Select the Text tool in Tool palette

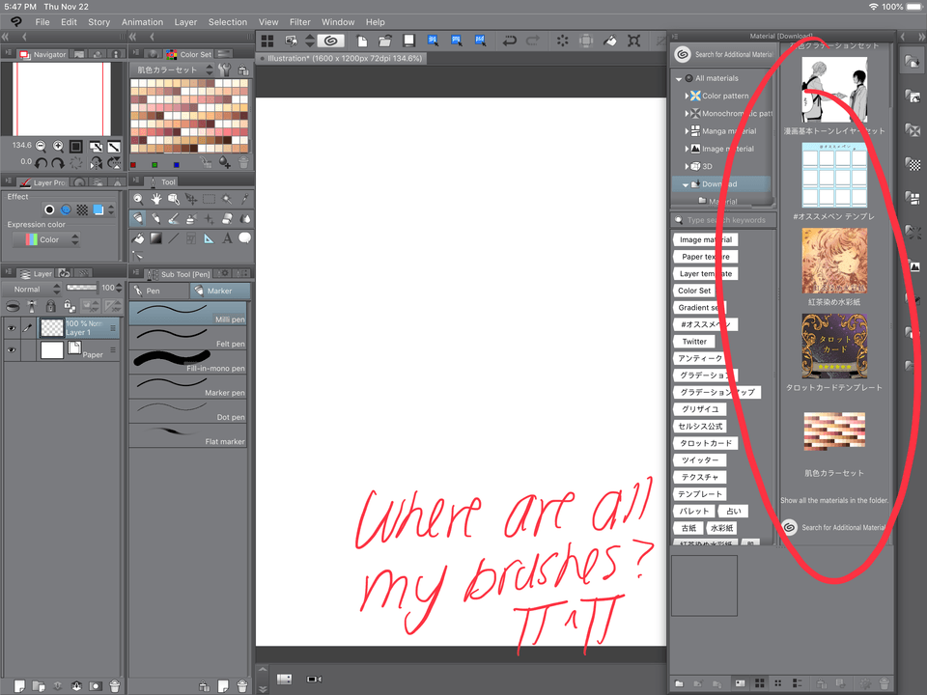(227, 238)
